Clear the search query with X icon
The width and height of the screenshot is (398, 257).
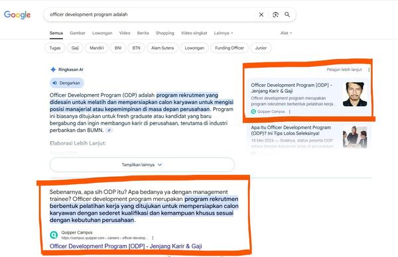point(261,15)
